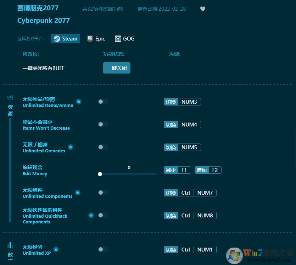Click the bar-chart 数值 icon in the sidebar

[10, 245]
